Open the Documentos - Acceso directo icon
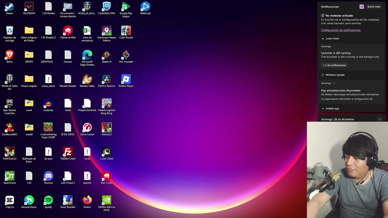388x218 pixels. click(x=68, y=10)
